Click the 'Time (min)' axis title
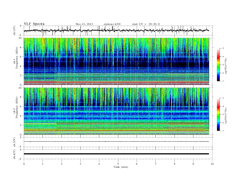The image size is (239, 184). point(121,167)
